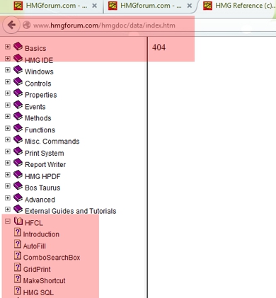The image size is (276, 298).
Task: Open the Introduction topic link
Action: [41, 234]
